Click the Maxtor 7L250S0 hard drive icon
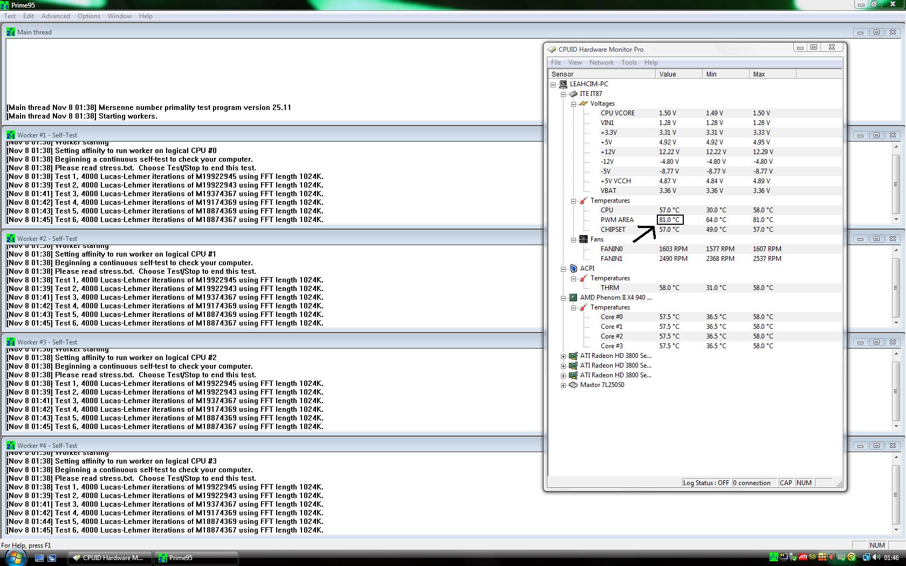 coord(573,385)
